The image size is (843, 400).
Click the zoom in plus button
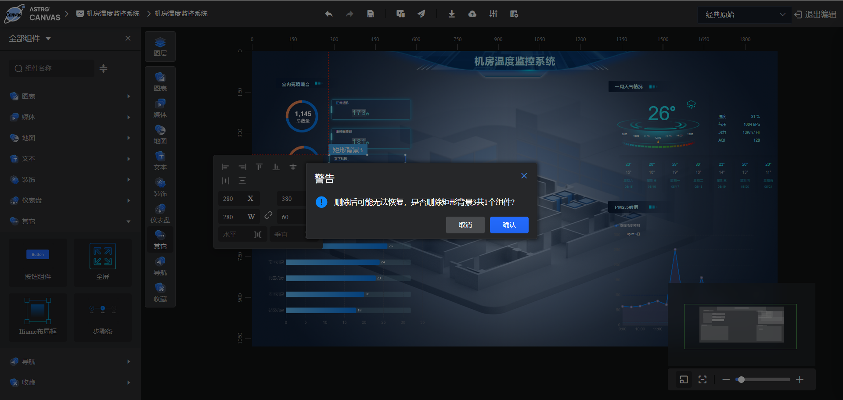pos(800,379)
